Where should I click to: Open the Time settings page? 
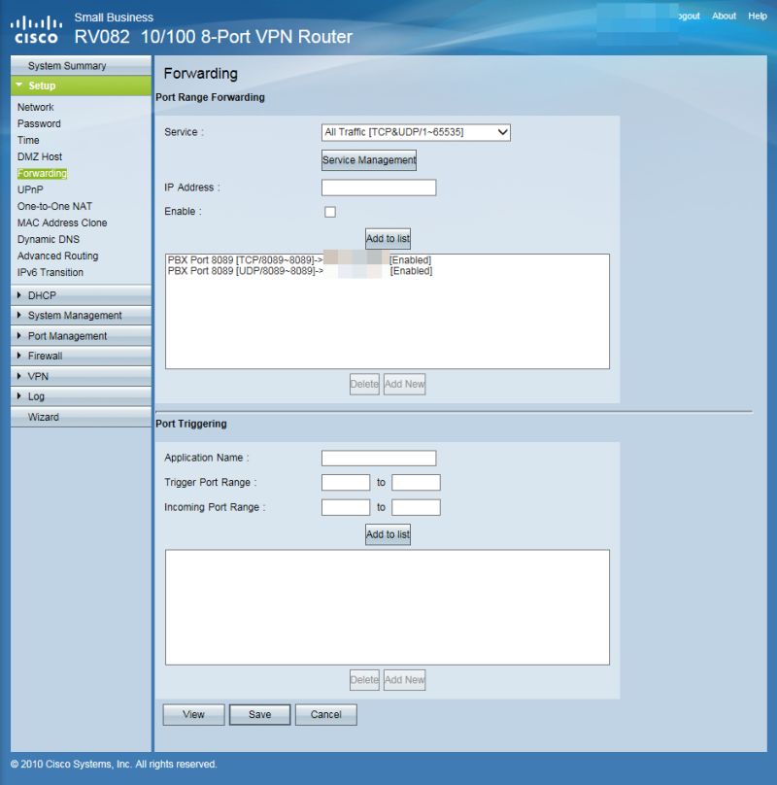pyautogui.click(x=28, y=140)
